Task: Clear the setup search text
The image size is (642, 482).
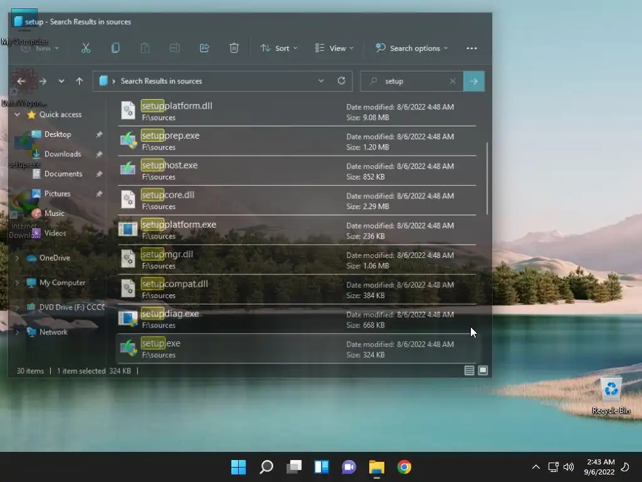Action: click(453, 81)
